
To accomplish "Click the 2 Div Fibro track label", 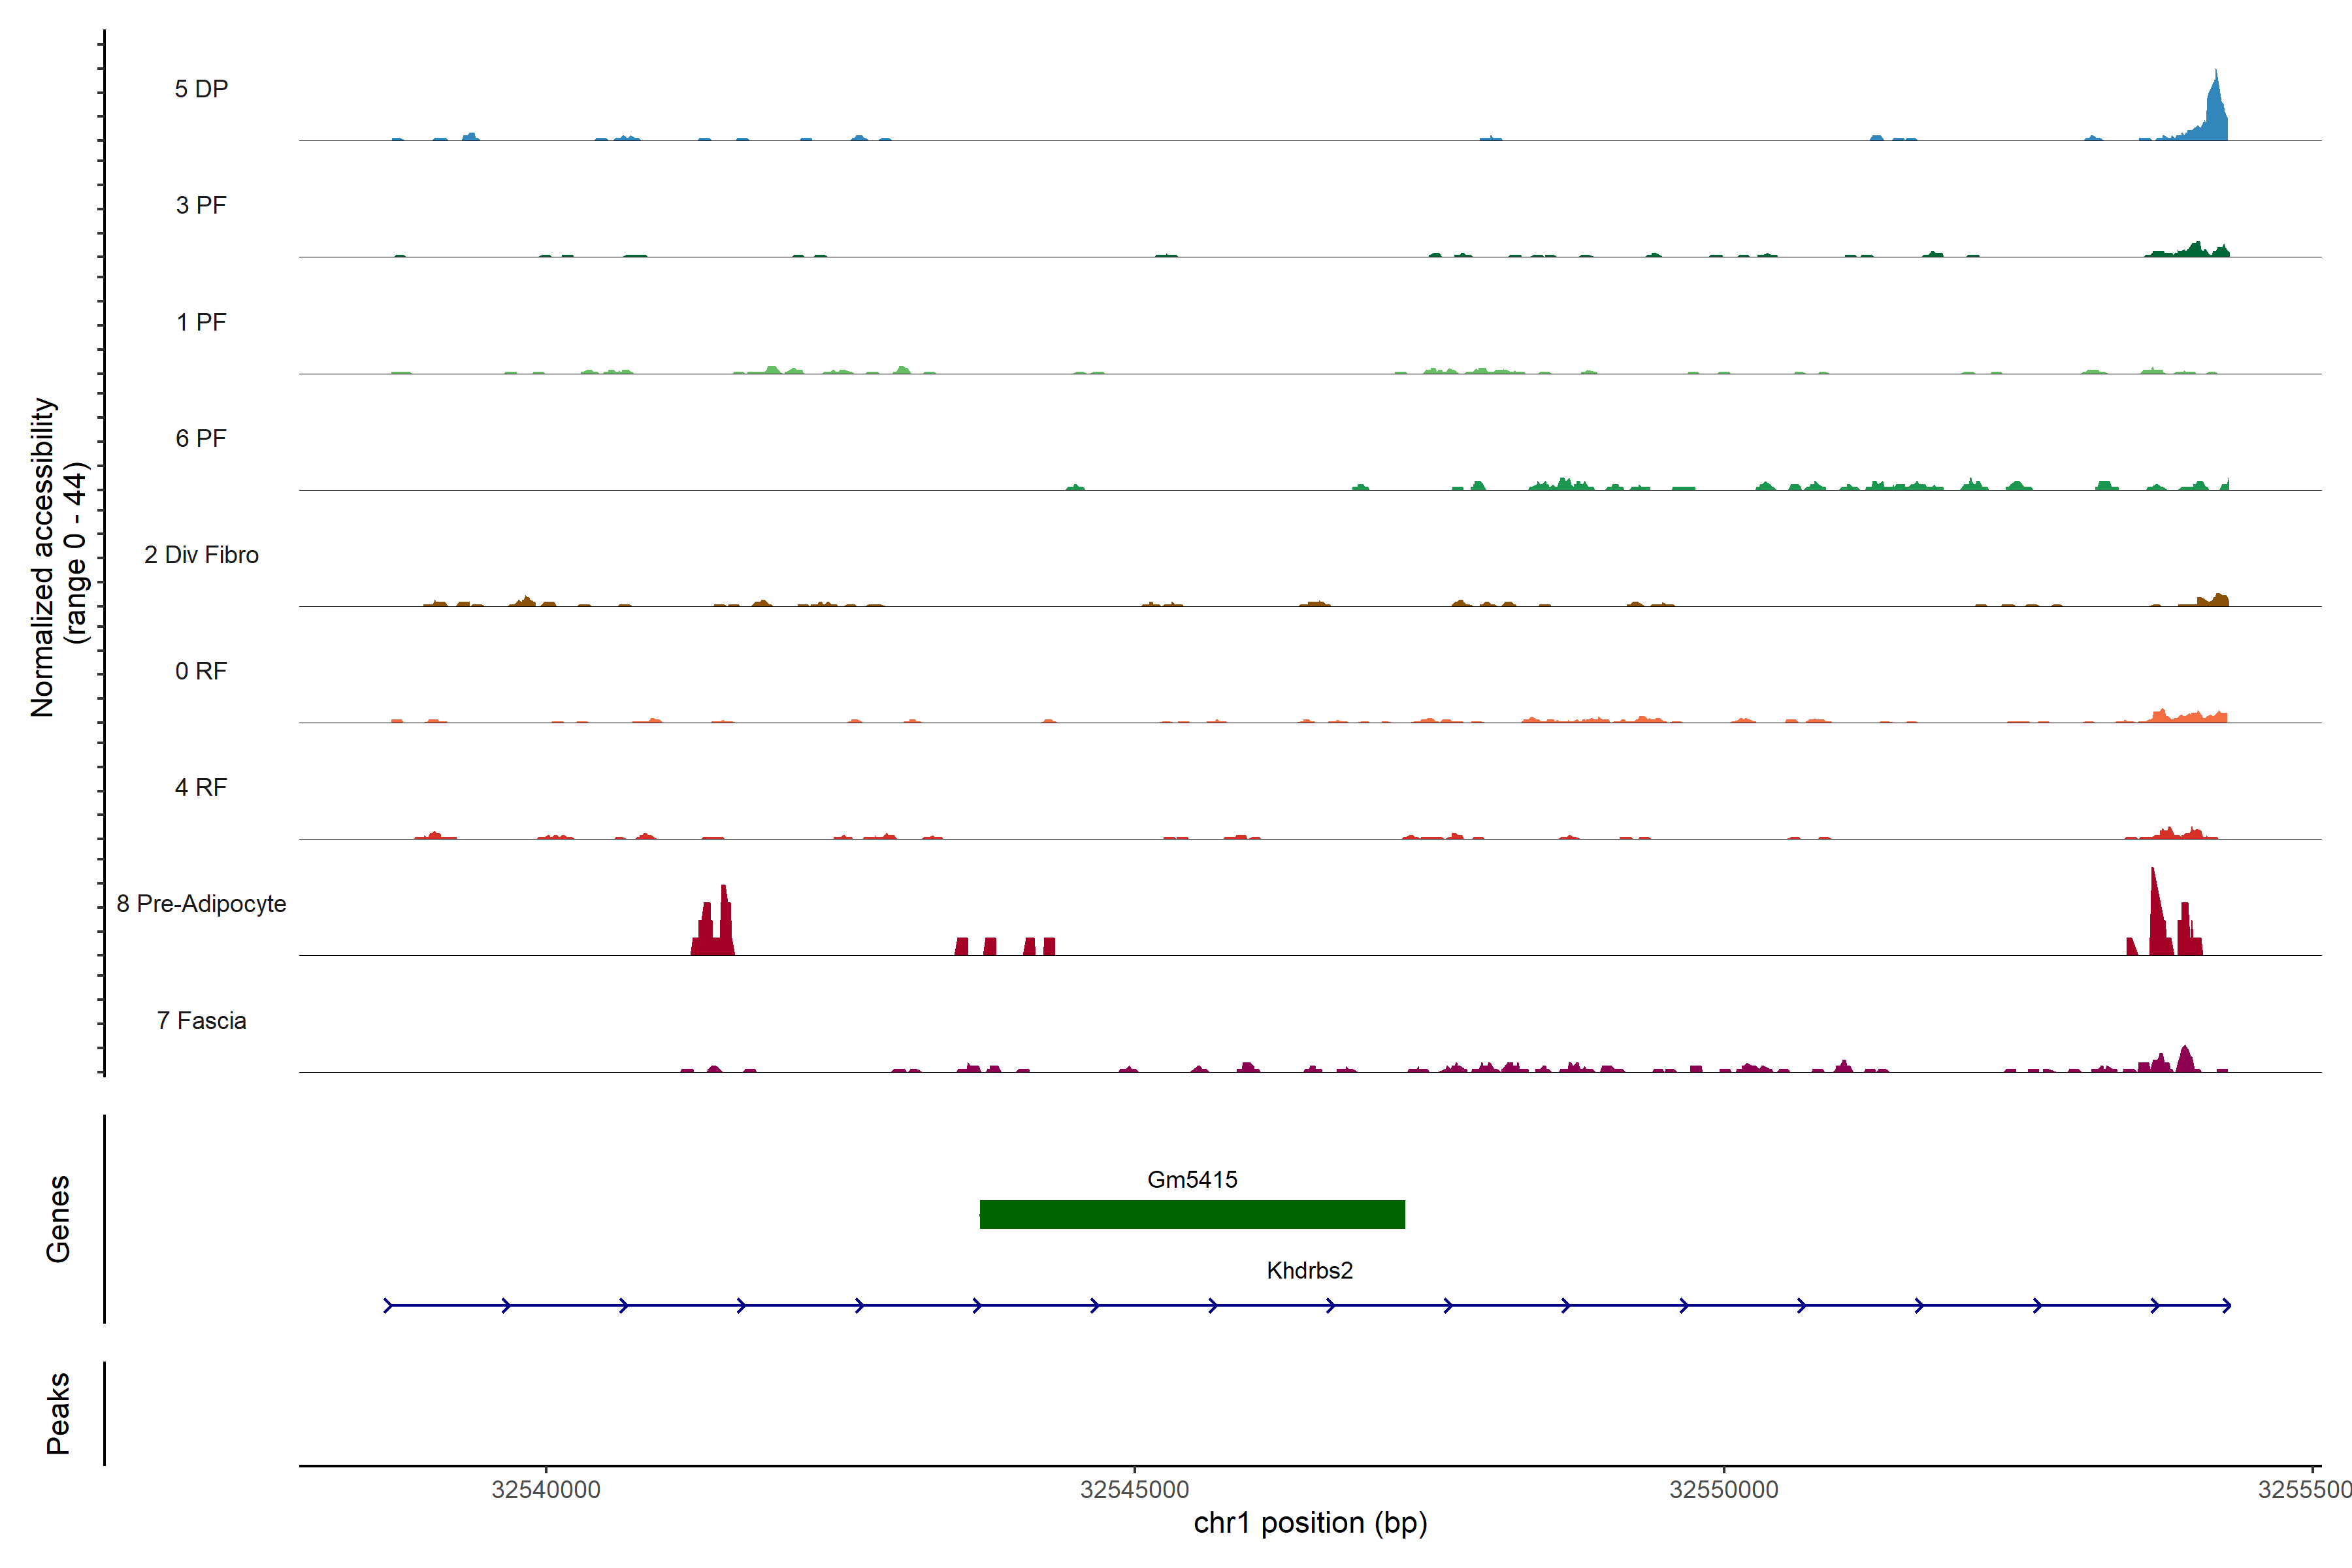I will pos(201,554).
